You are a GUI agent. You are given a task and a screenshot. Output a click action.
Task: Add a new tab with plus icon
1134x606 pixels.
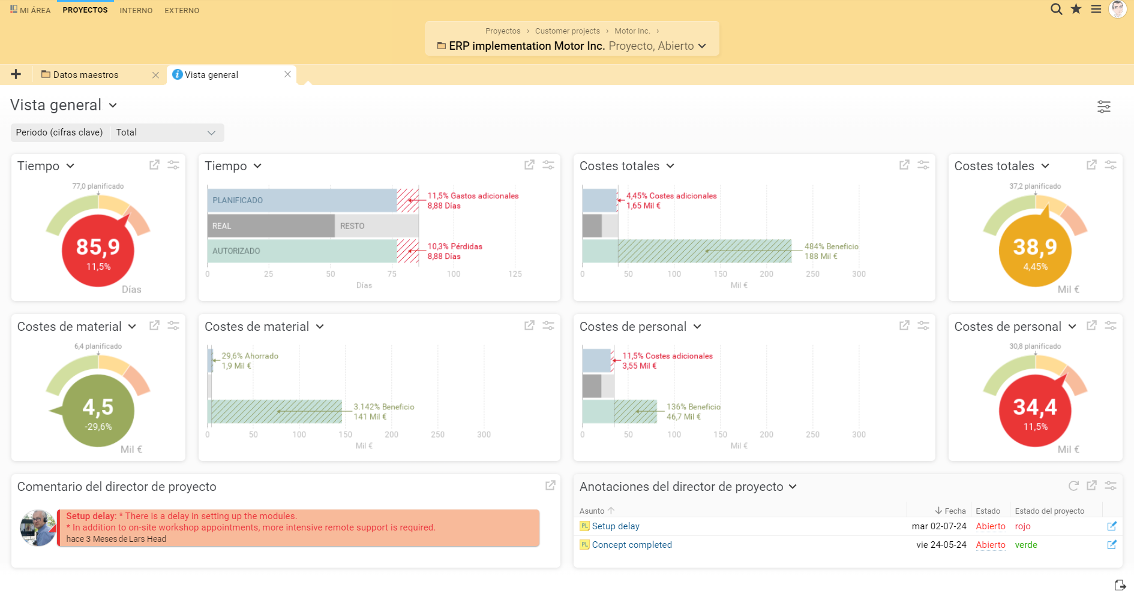pos(16,74)
